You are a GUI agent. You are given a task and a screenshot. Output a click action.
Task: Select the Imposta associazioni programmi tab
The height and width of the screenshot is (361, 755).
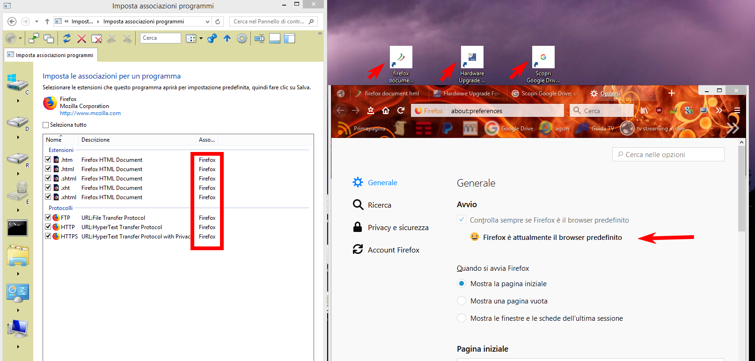(51, 55)
